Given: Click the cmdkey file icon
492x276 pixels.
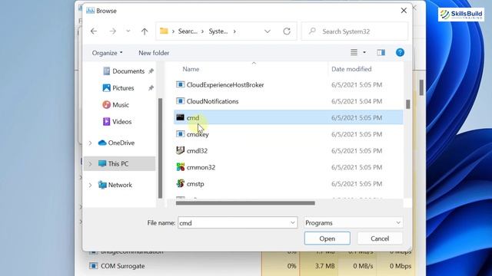Looking at the screenshot, I should coord(180,134).
